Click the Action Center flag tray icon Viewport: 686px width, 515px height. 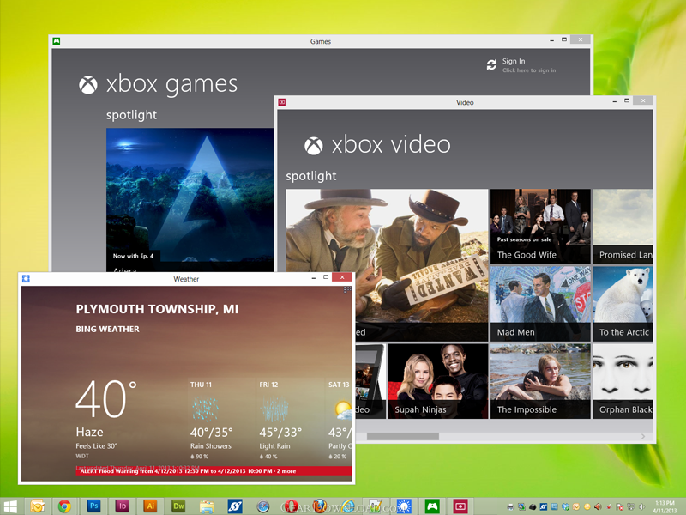tap(619, 506)
